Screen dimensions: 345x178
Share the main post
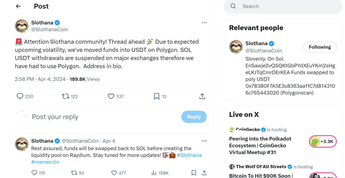pos(202,96)
